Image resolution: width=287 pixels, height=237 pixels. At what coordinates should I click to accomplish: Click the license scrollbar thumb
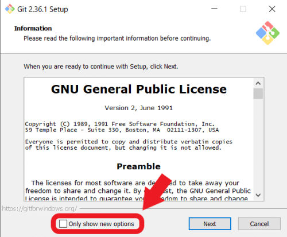(x=258, y=94)
